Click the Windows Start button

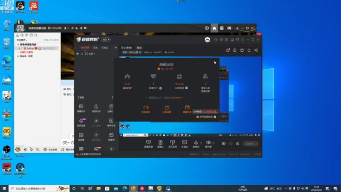coord(4,189)
